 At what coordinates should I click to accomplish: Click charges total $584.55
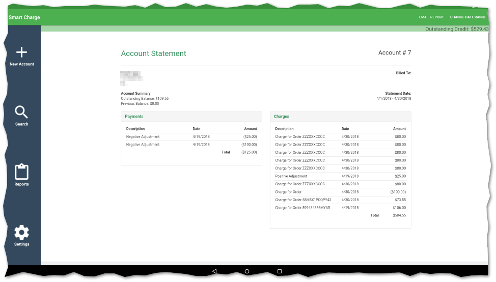[399, 215]
